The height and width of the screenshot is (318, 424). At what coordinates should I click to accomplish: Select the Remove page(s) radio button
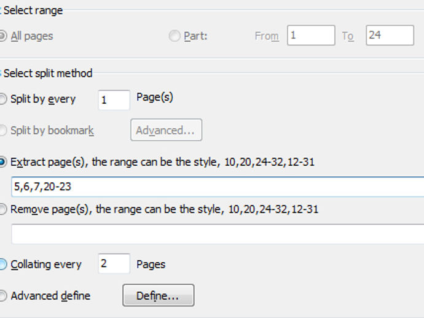point(2,209)
